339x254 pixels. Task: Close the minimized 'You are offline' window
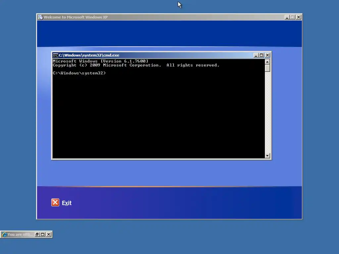[49, 234]
